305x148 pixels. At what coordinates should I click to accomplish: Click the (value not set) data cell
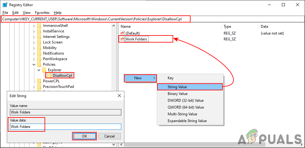click(272, 33)
